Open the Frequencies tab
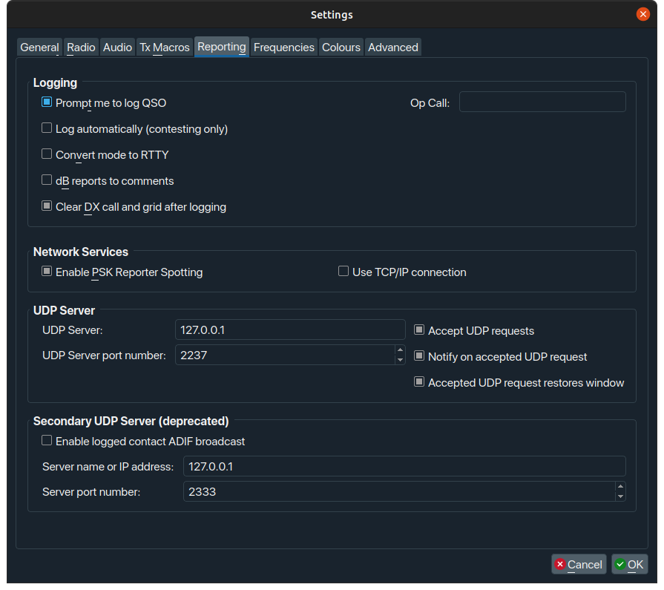The width and height of the screenshot is (664, 590). (284, 47)
